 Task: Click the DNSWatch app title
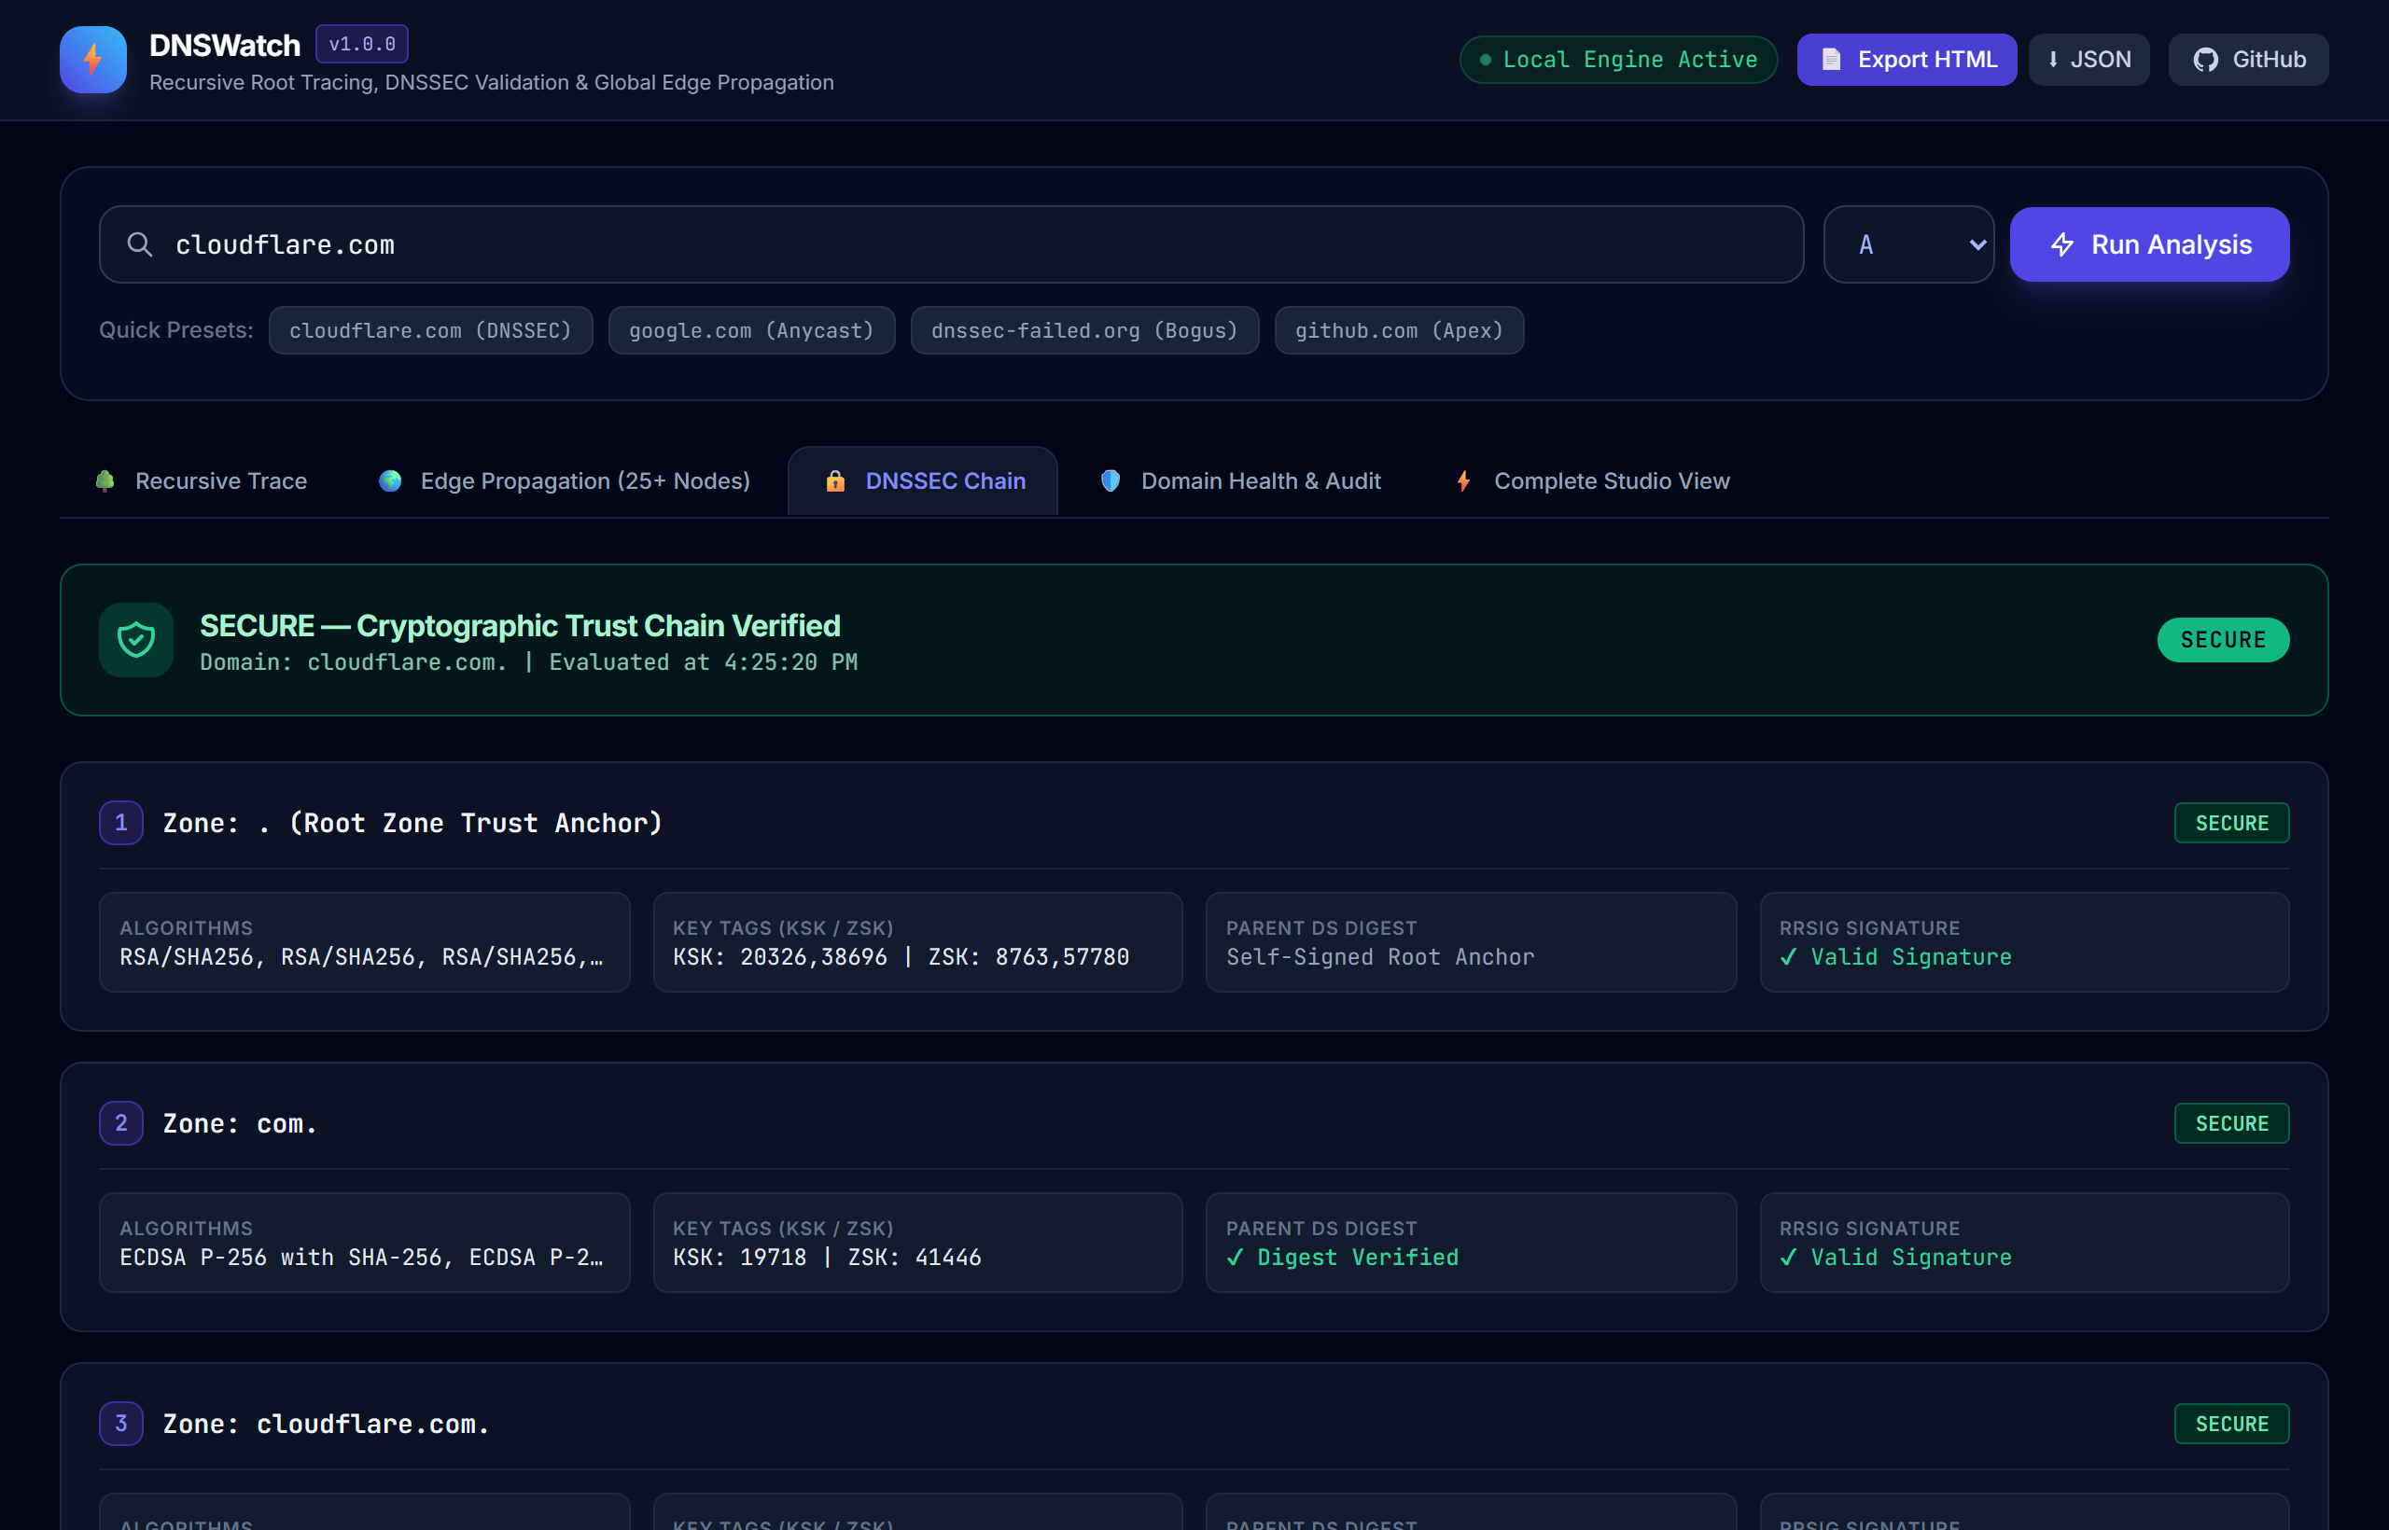tap(225, 45)
